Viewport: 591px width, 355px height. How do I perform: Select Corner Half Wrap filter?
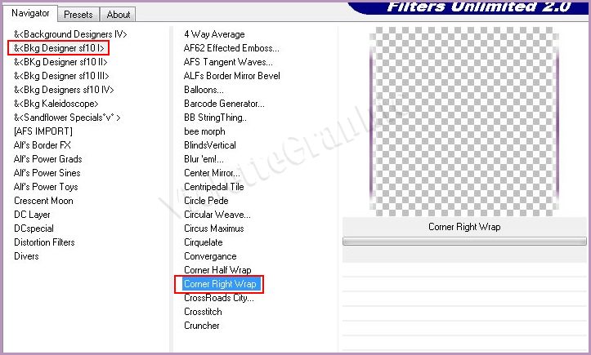tap(217, 270)
